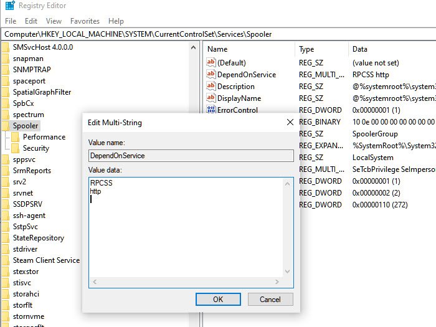Select the DisplayName value's ab icon
The image size is (436, 327).
[x=211, y=98]
